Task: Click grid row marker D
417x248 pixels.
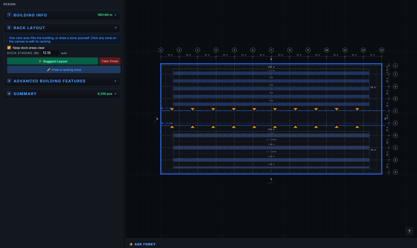Action: click(396, 135)
